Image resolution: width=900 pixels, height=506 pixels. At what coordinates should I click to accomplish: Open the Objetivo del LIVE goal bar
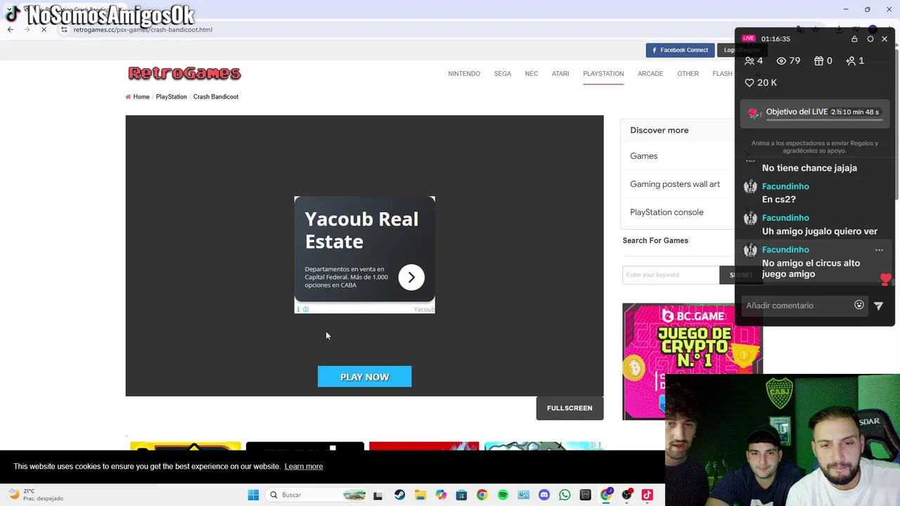tap(816, 113)
